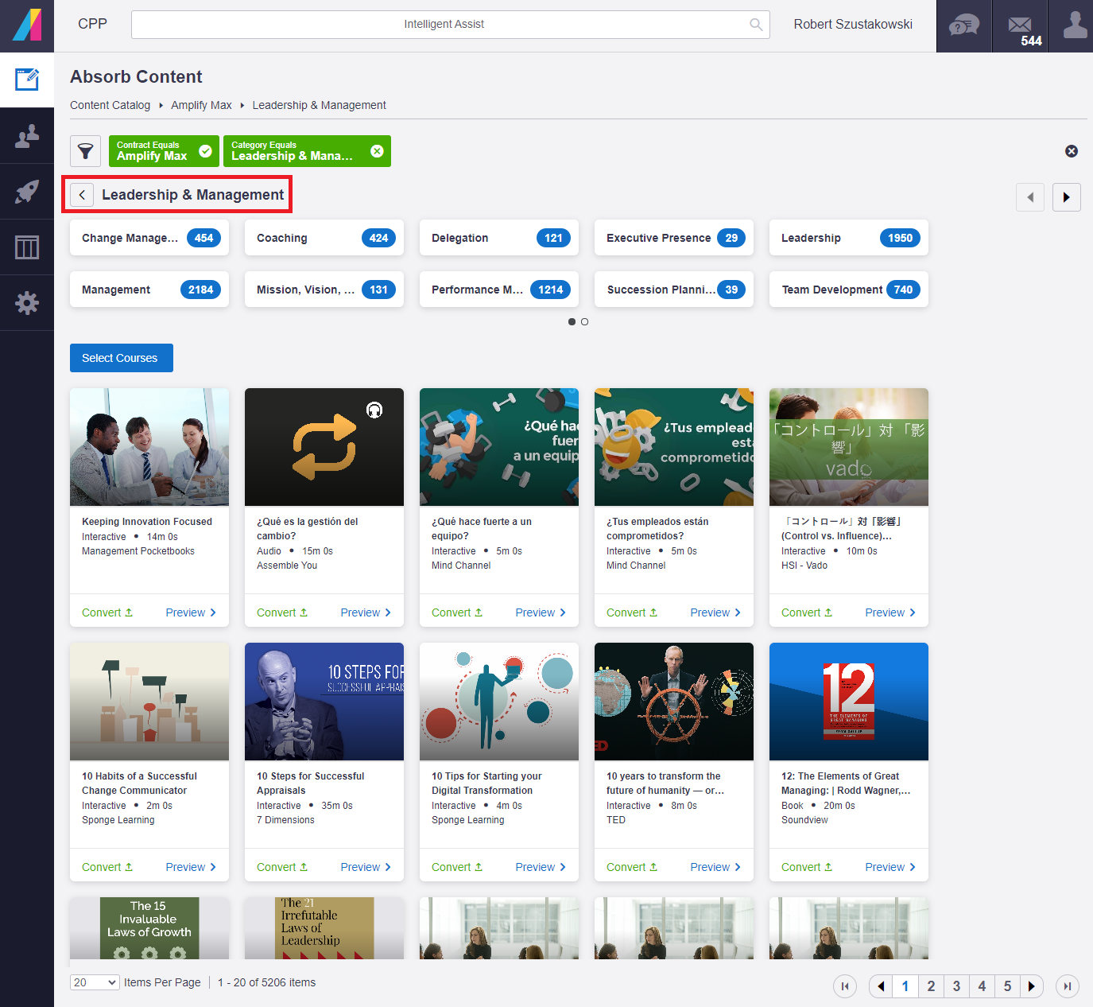The width and height of the screenshot is (1093, 1007).
Task: Open the Succession Planning category tile
Action: click(x=674, y=290)
